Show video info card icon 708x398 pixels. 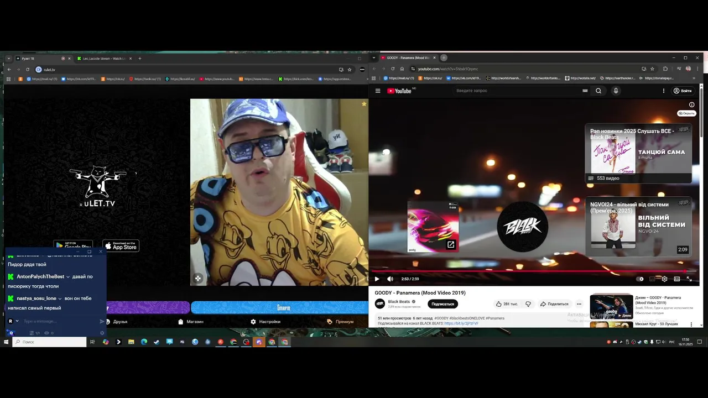(691, 104)
